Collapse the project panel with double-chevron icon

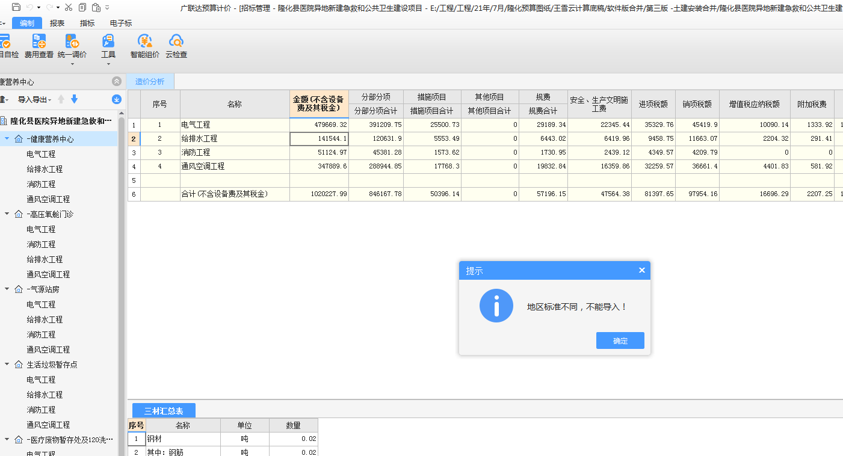(x=117, y=82)
